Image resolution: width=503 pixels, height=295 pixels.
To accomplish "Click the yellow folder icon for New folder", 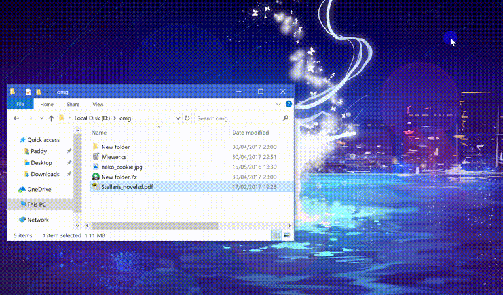I will tap(95, 147).
